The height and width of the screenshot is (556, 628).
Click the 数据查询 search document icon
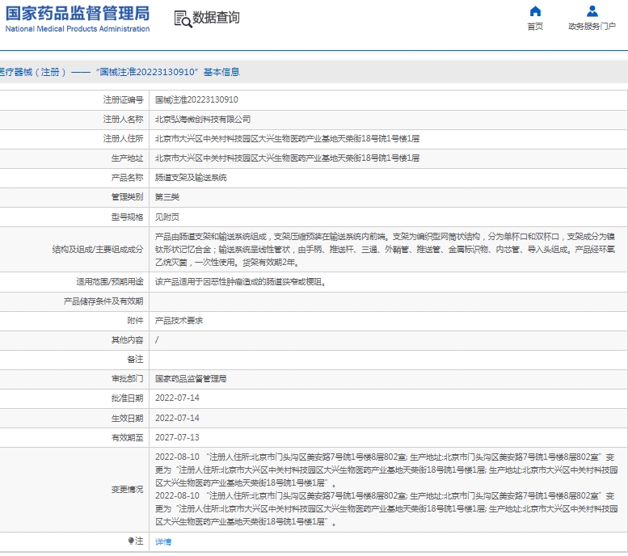tap(183, 19)
